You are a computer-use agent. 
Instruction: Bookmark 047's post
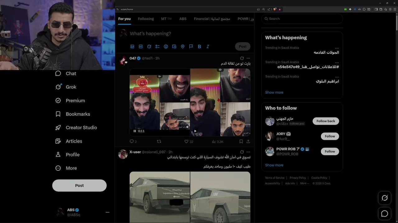tap(241, 142)
